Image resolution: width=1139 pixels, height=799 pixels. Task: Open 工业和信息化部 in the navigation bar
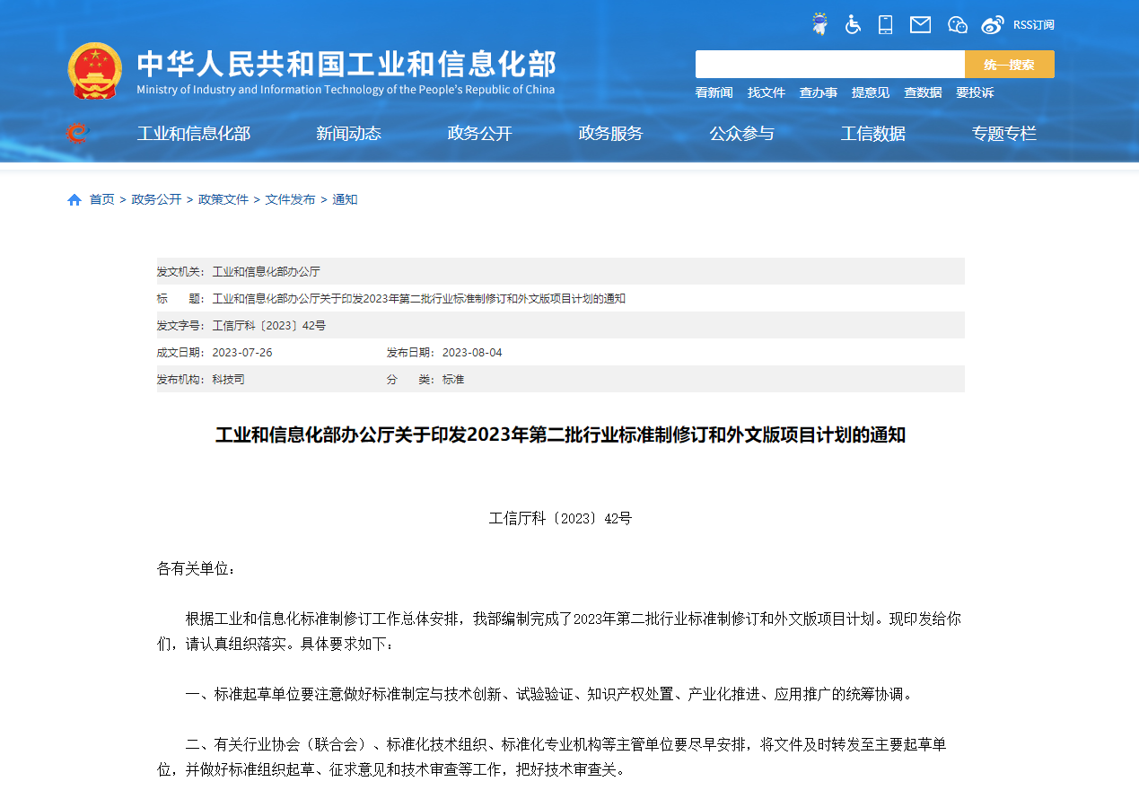[194, 134]
